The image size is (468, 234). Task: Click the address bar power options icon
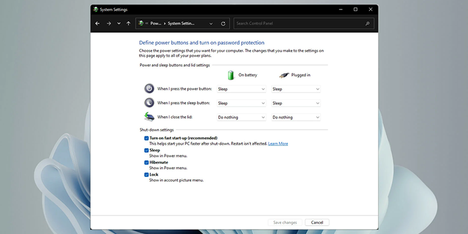[x=141, y=23]
